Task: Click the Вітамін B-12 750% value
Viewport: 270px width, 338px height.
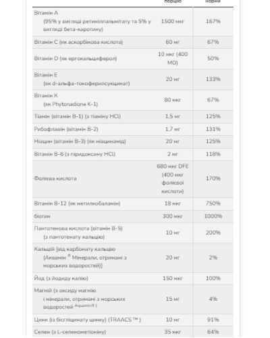Action: coord(213,203)
